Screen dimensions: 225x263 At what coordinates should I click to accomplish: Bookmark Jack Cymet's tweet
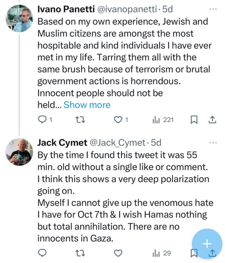(194, 253)
